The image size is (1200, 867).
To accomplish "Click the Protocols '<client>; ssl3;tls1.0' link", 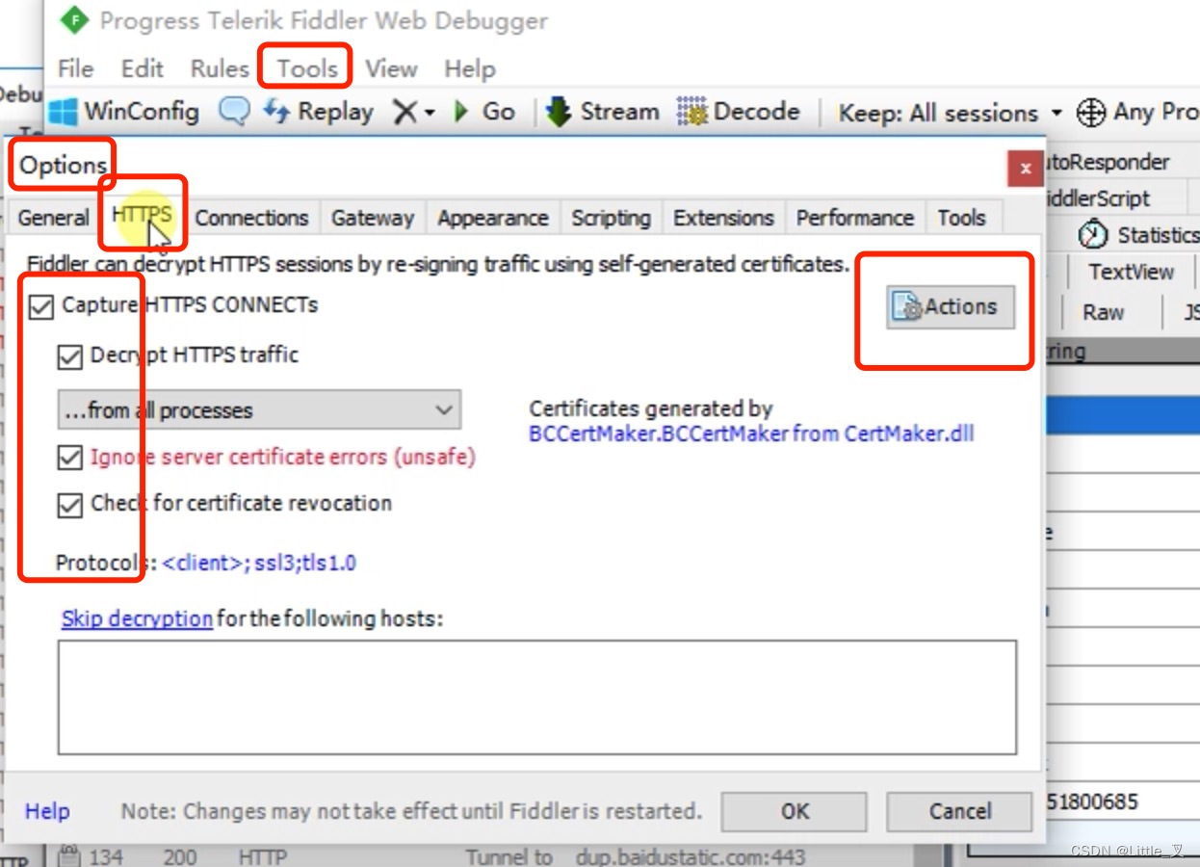I will [259, 563].
